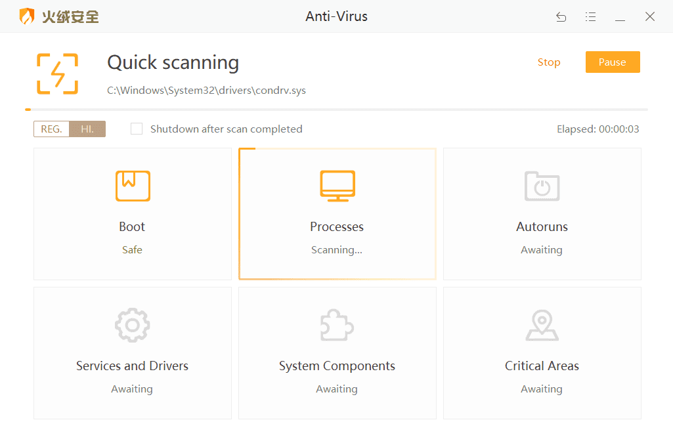Click the back arrow in title bar
Screen dimensions: 673x443
point(561,17)
